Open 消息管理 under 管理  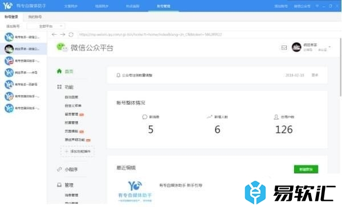click(71, 195)
